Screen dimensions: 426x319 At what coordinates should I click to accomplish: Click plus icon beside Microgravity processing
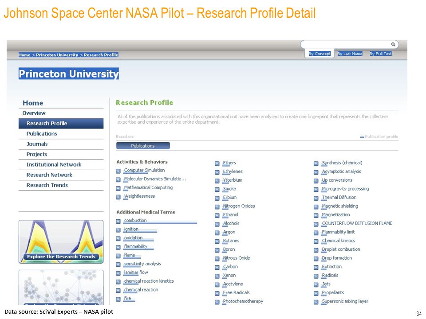(316, 190)
